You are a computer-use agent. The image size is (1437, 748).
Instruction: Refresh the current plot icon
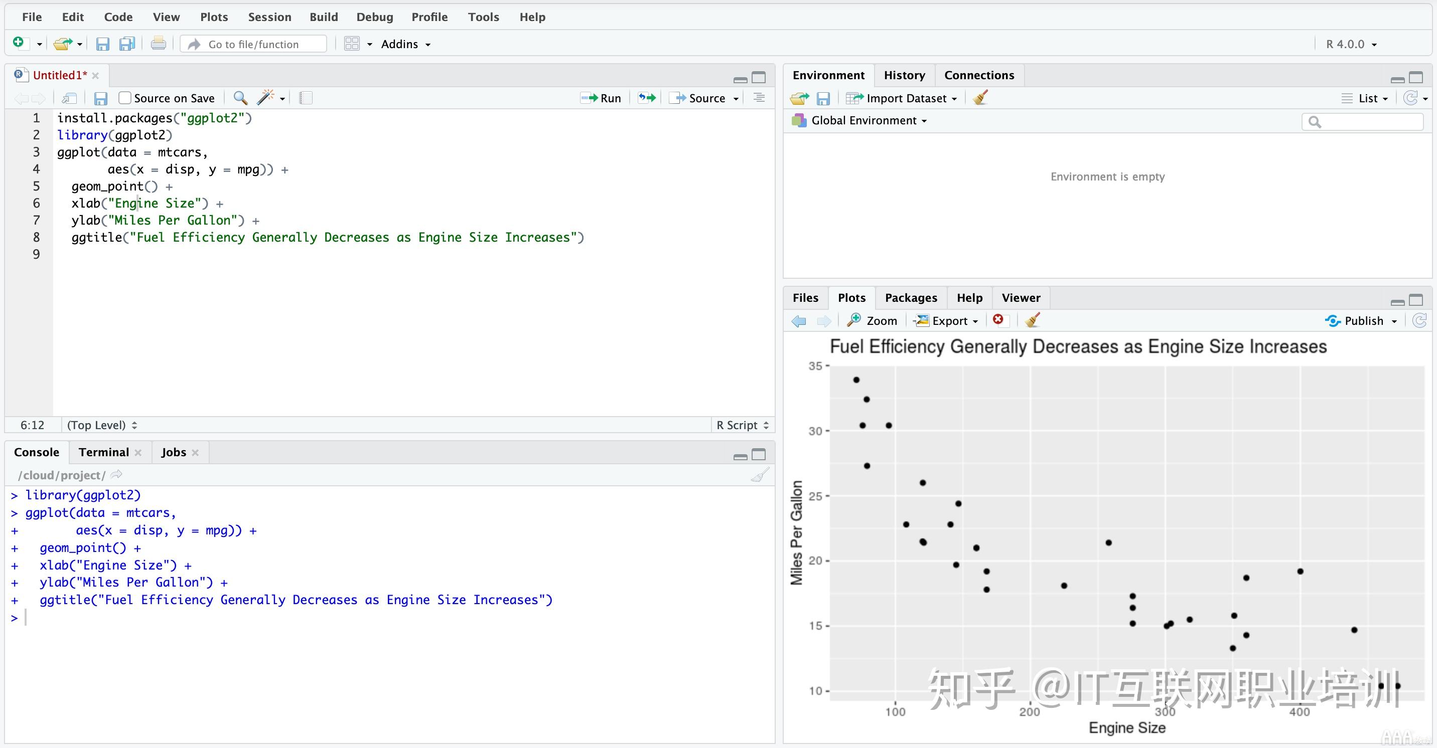(x=1419, y=320)
